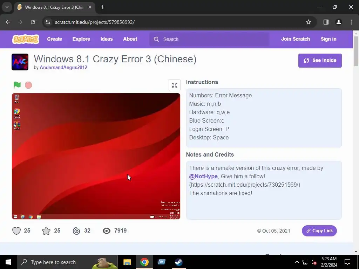359x269 pixels.
Task: Click the Recycle Bin icon in the project stage
Action: tap(17, 98)
